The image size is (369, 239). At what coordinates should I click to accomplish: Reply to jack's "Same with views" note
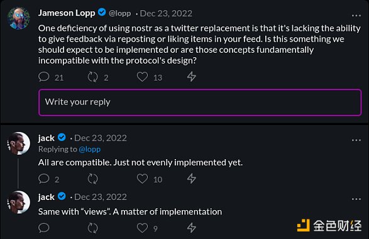tap(44, 228)
